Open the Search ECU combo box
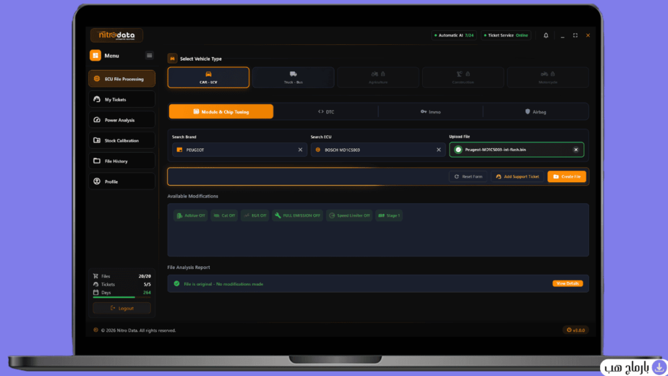The height and width of the screenshot is (376, 668). 378,149
